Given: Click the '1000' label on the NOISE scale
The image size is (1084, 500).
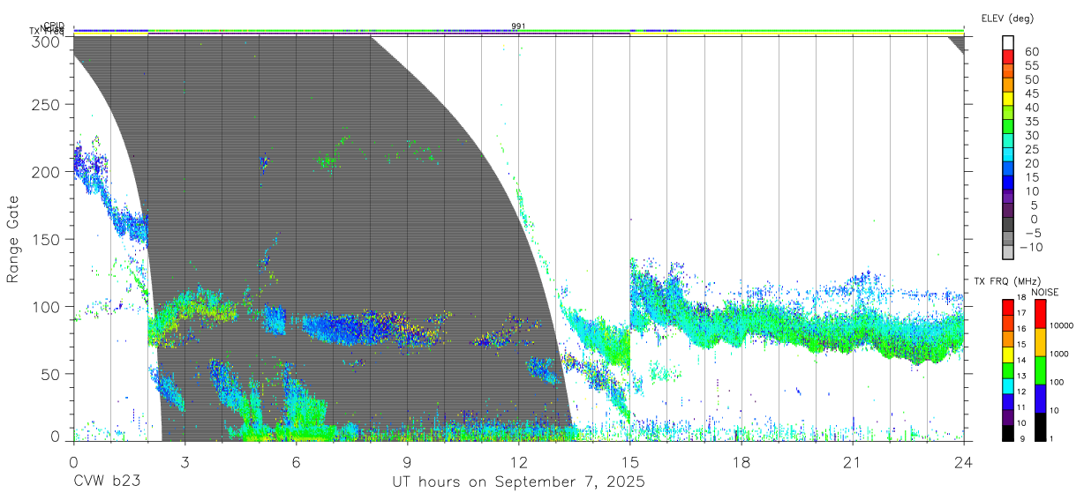Looking at the screenshot, I should [1061, 354].
